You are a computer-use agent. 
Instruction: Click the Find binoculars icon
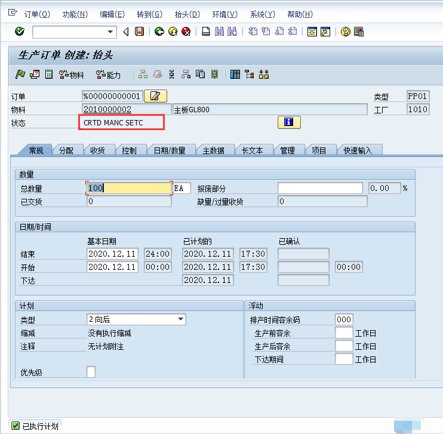tap(219, 32)
